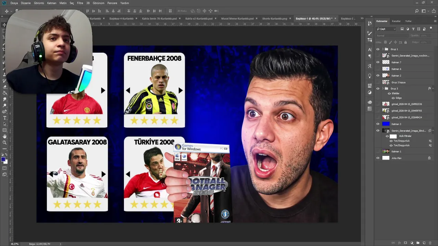Image resolution: width=438 pixels, height=246 pixels.
Task: Select the Path Selection arrow tool
Action: coord(4,124)
